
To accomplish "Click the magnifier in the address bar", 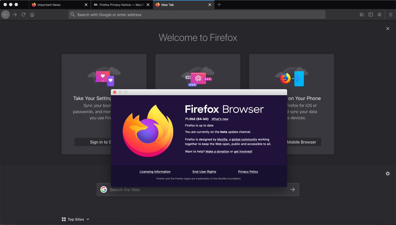I will (73, 14).
